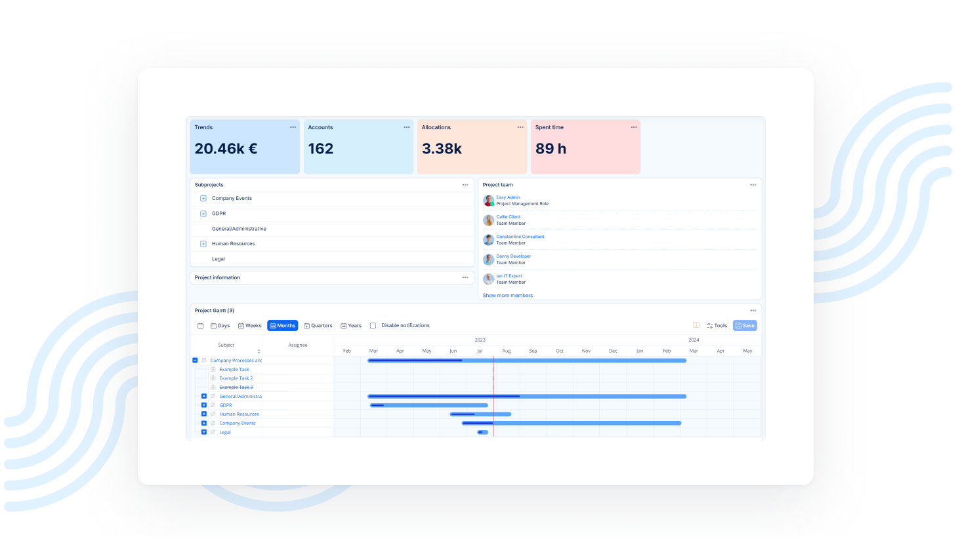Select the Days calendar view icon

[213, 326]
